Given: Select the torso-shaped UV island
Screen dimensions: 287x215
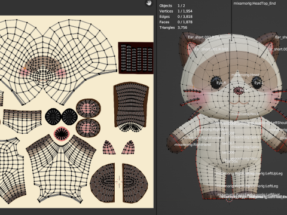Looking at the screenshot, I should pyautogui.click(x=61, y=168).
